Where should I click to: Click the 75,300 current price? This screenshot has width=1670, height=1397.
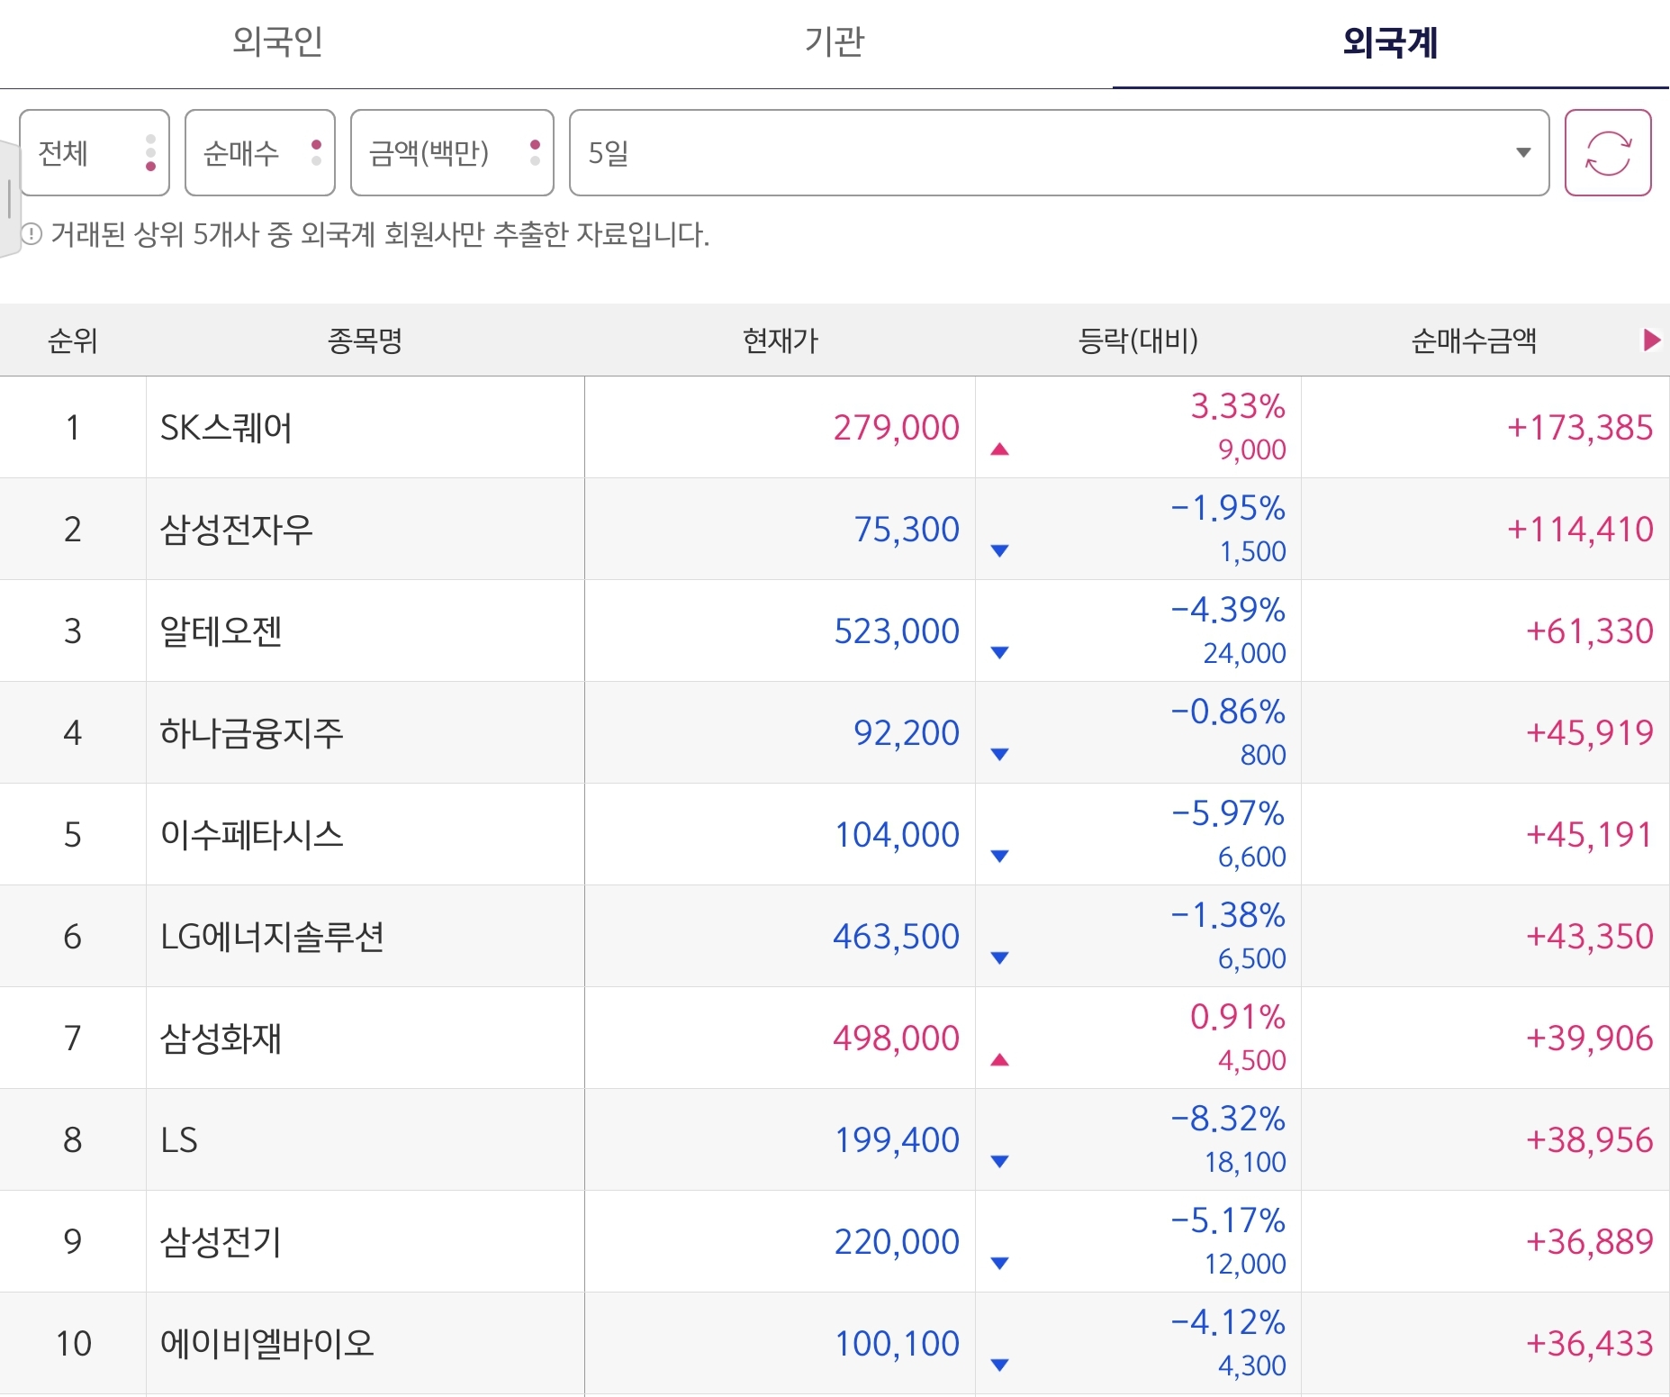[907, 530]
